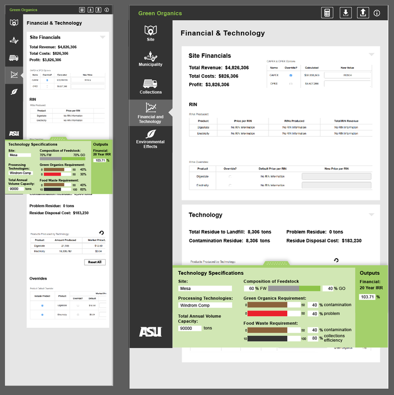Image resolution: width=394 pixels, height=395 pixels.
Task: Toggle CAPEX override checkbox in large right panel
Action: [x=291, y=75]
